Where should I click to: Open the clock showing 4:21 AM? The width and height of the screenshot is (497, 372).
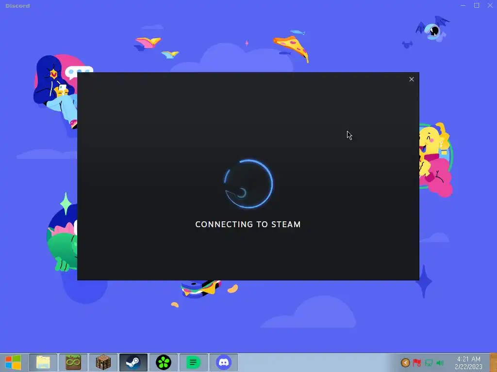(x=468, y=363)
